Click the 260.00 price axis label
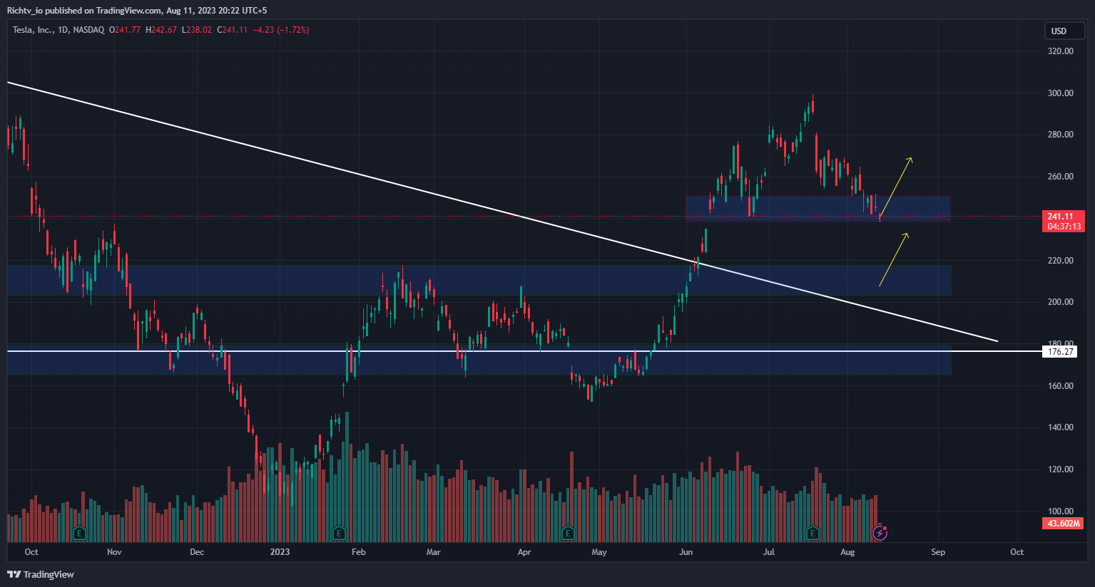The width and height of the screenshot is (1095, 587). [x=1061, y=177]
